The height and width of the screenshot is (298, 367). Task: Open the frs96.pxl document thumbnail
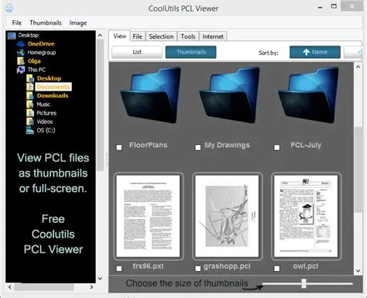[x=148, y=216]
